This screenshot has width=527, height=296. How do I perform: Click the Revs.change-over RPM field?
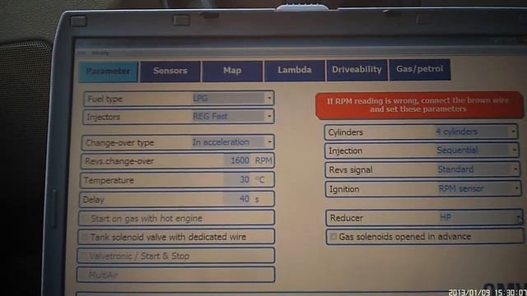(236, 161)
